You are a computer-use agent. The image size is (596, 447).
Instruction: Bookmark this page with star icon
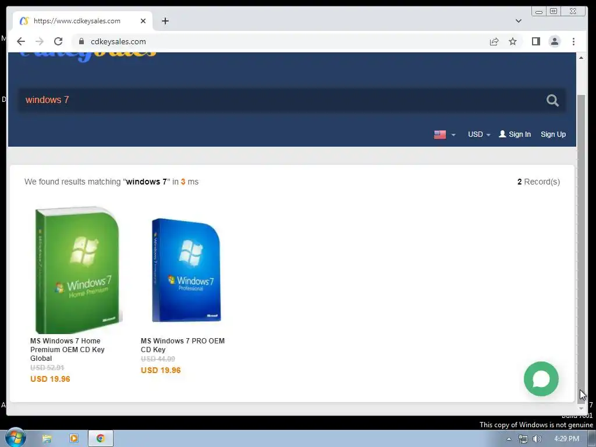[513, 41]
